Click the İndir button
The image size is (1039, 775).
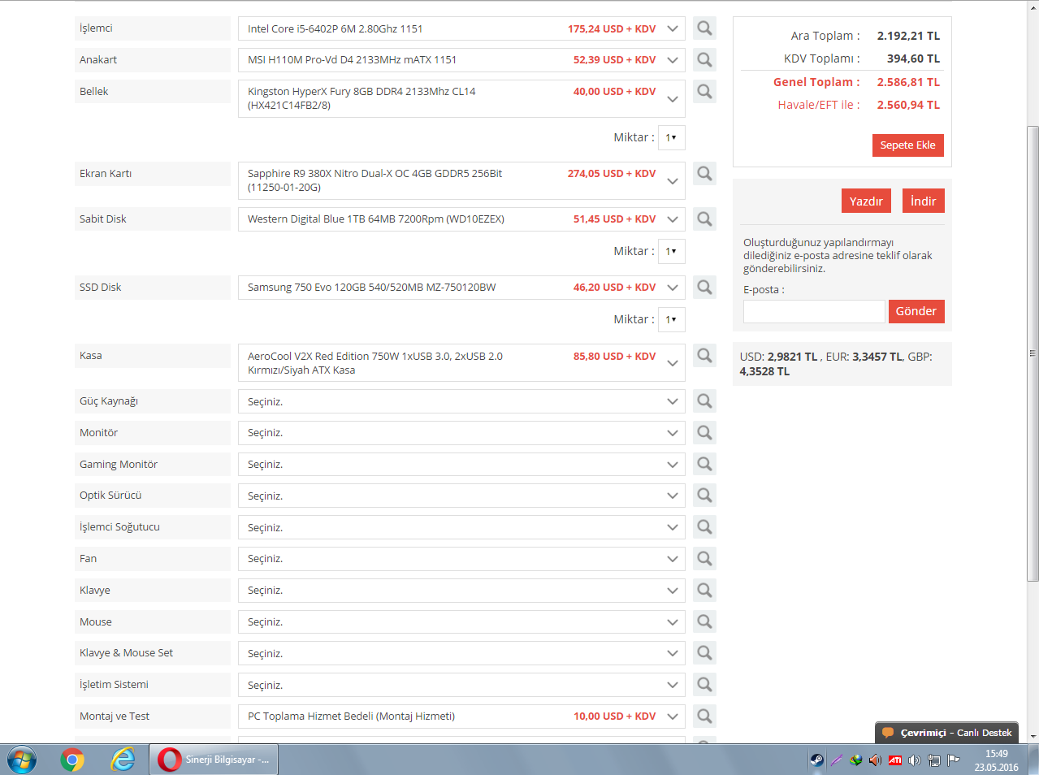[x=923, y=201]
